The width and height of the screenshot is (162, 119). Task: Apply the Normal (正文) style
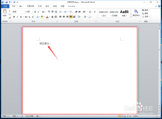[103, 13]
